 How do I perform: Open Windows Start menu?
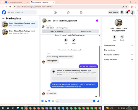2,108
